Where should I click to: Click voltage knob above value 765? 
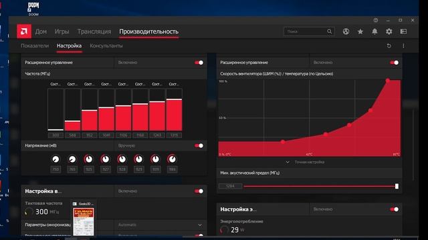pyautogui.click(x=72, y=159)
